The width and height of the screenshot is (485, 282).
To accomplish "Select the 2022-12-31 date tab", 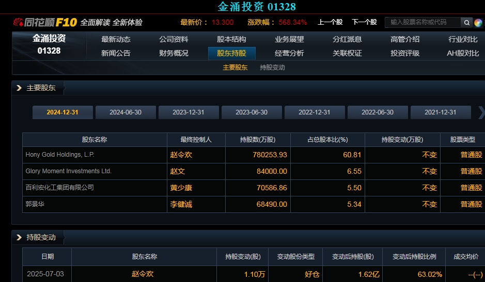I will [315, 112].
